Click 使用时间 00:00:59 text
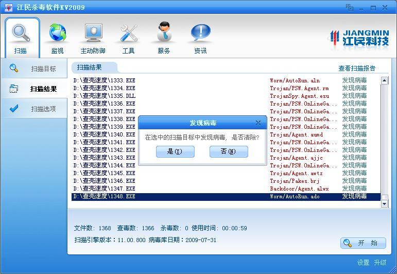 [x=219, y=228]
